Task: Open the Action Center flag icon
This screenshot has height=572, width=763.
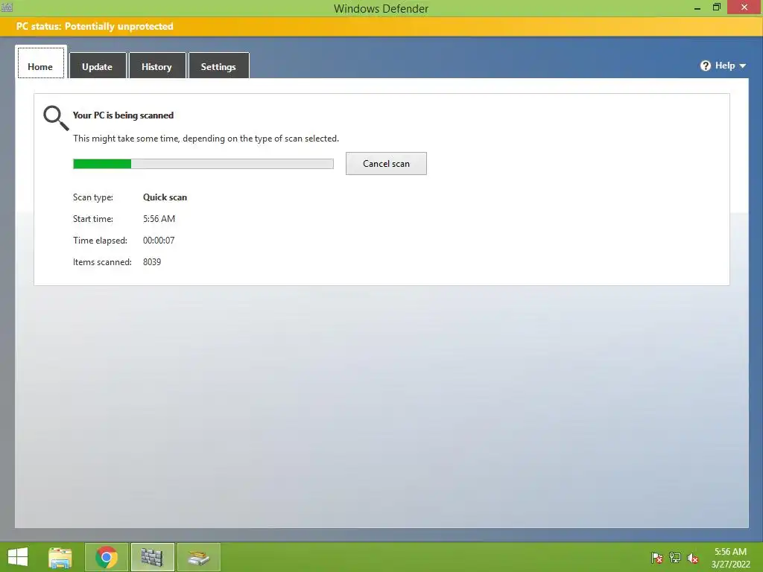Action: point(657,558)
